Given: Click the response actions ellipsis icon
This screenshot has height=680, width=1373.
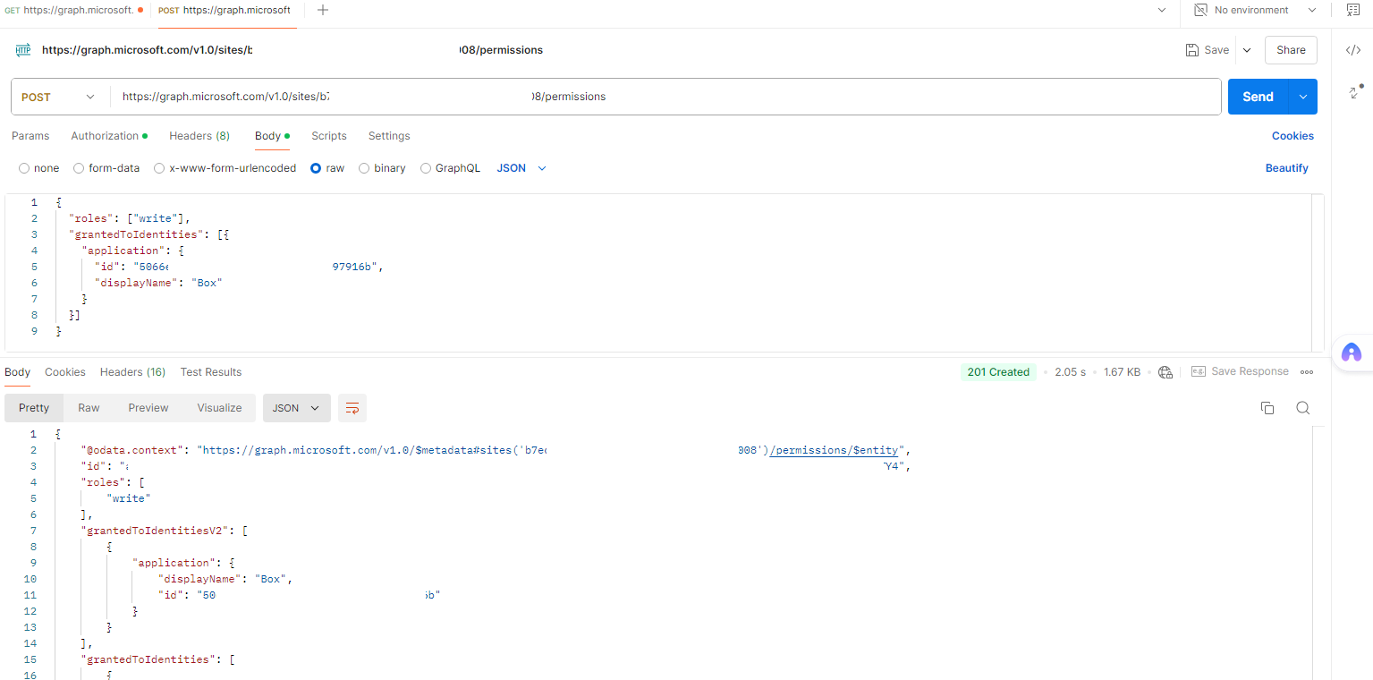Looking at the screenshot, I should pos(1306,371).
